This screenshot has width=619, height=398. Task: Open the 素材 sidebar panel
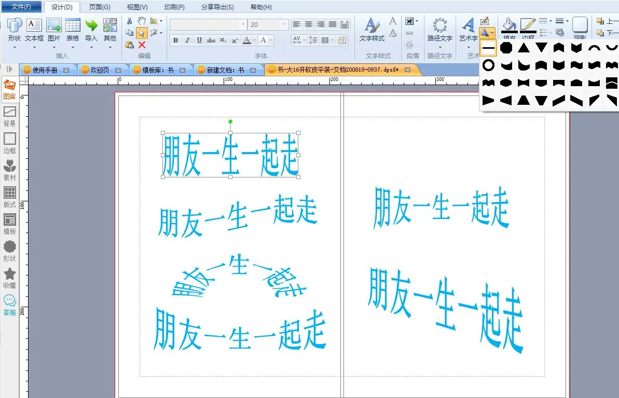click(x=9, y=171)
